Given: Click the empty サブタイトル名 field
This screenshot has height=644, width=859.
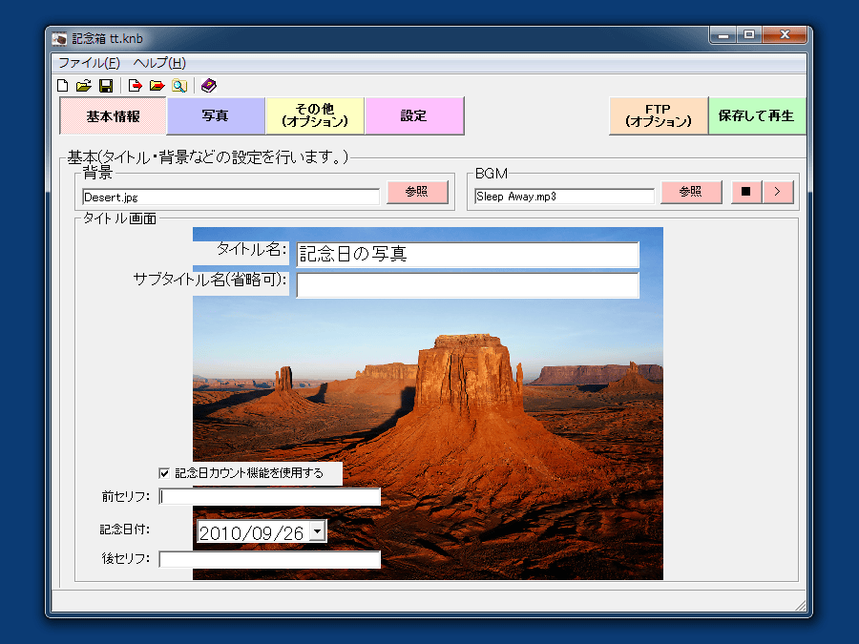Looking at the screenshot, I should pyautogui.click(x=468, y=285).
